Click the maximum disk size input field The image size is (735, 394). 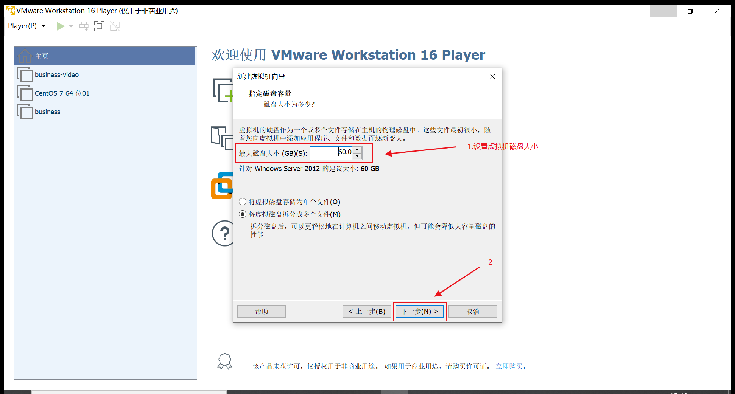[332, 153]
